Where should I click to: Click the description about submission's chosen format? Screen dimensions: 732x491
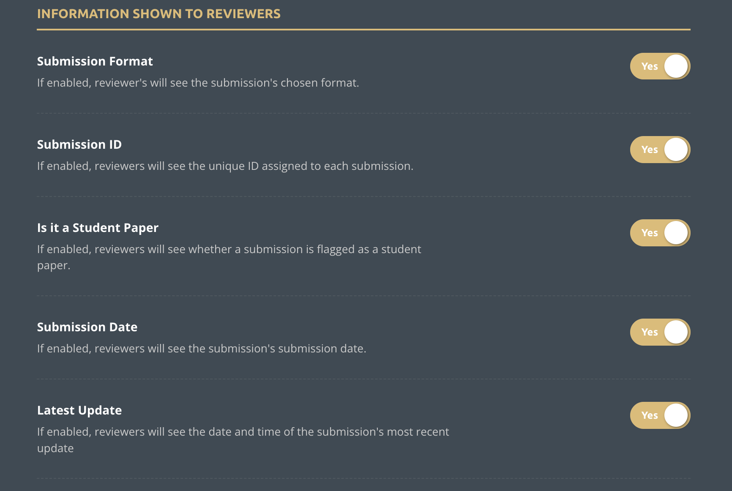pos(198,83)
